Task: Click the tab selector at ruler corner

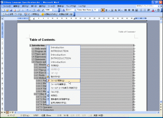Action: tap(2, 18)
